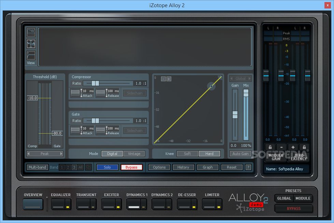
Task: Toggle Equalizer module power indicator
Action: click(x=68, y=207)
